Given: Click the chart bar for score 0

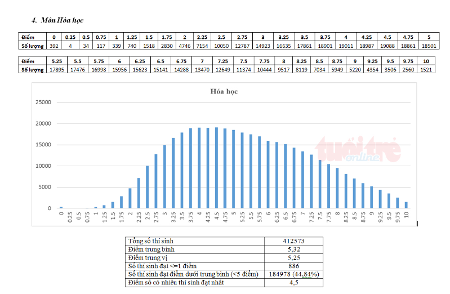Looking at the screenshot, I should (x=61, y=207).
